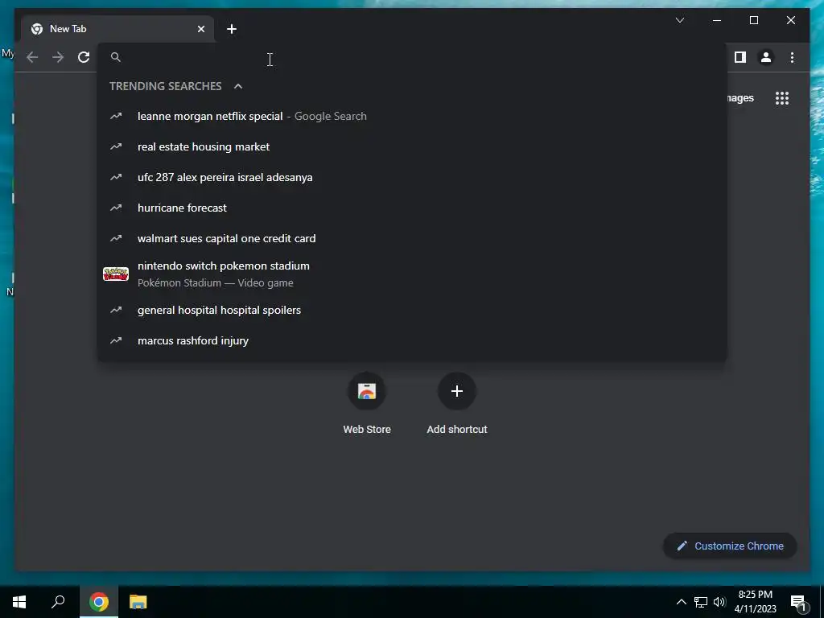
Task: Open the profile avatar menu
Action: (x=766, y=57)
